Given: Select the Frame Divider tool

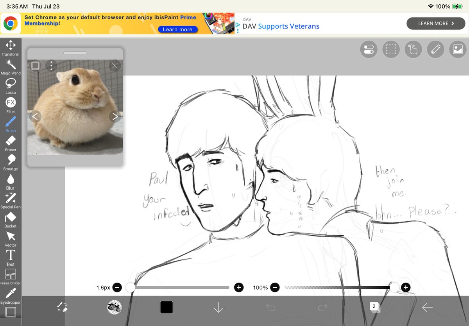Looking at the screenshot, I should (x=11, y=277).
